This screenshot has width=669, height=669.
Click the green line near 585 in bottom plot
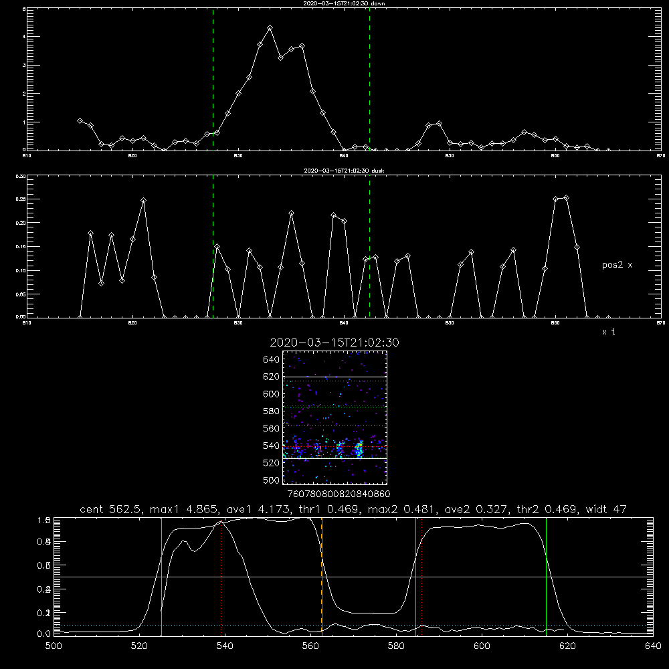(x=415, y=577)
